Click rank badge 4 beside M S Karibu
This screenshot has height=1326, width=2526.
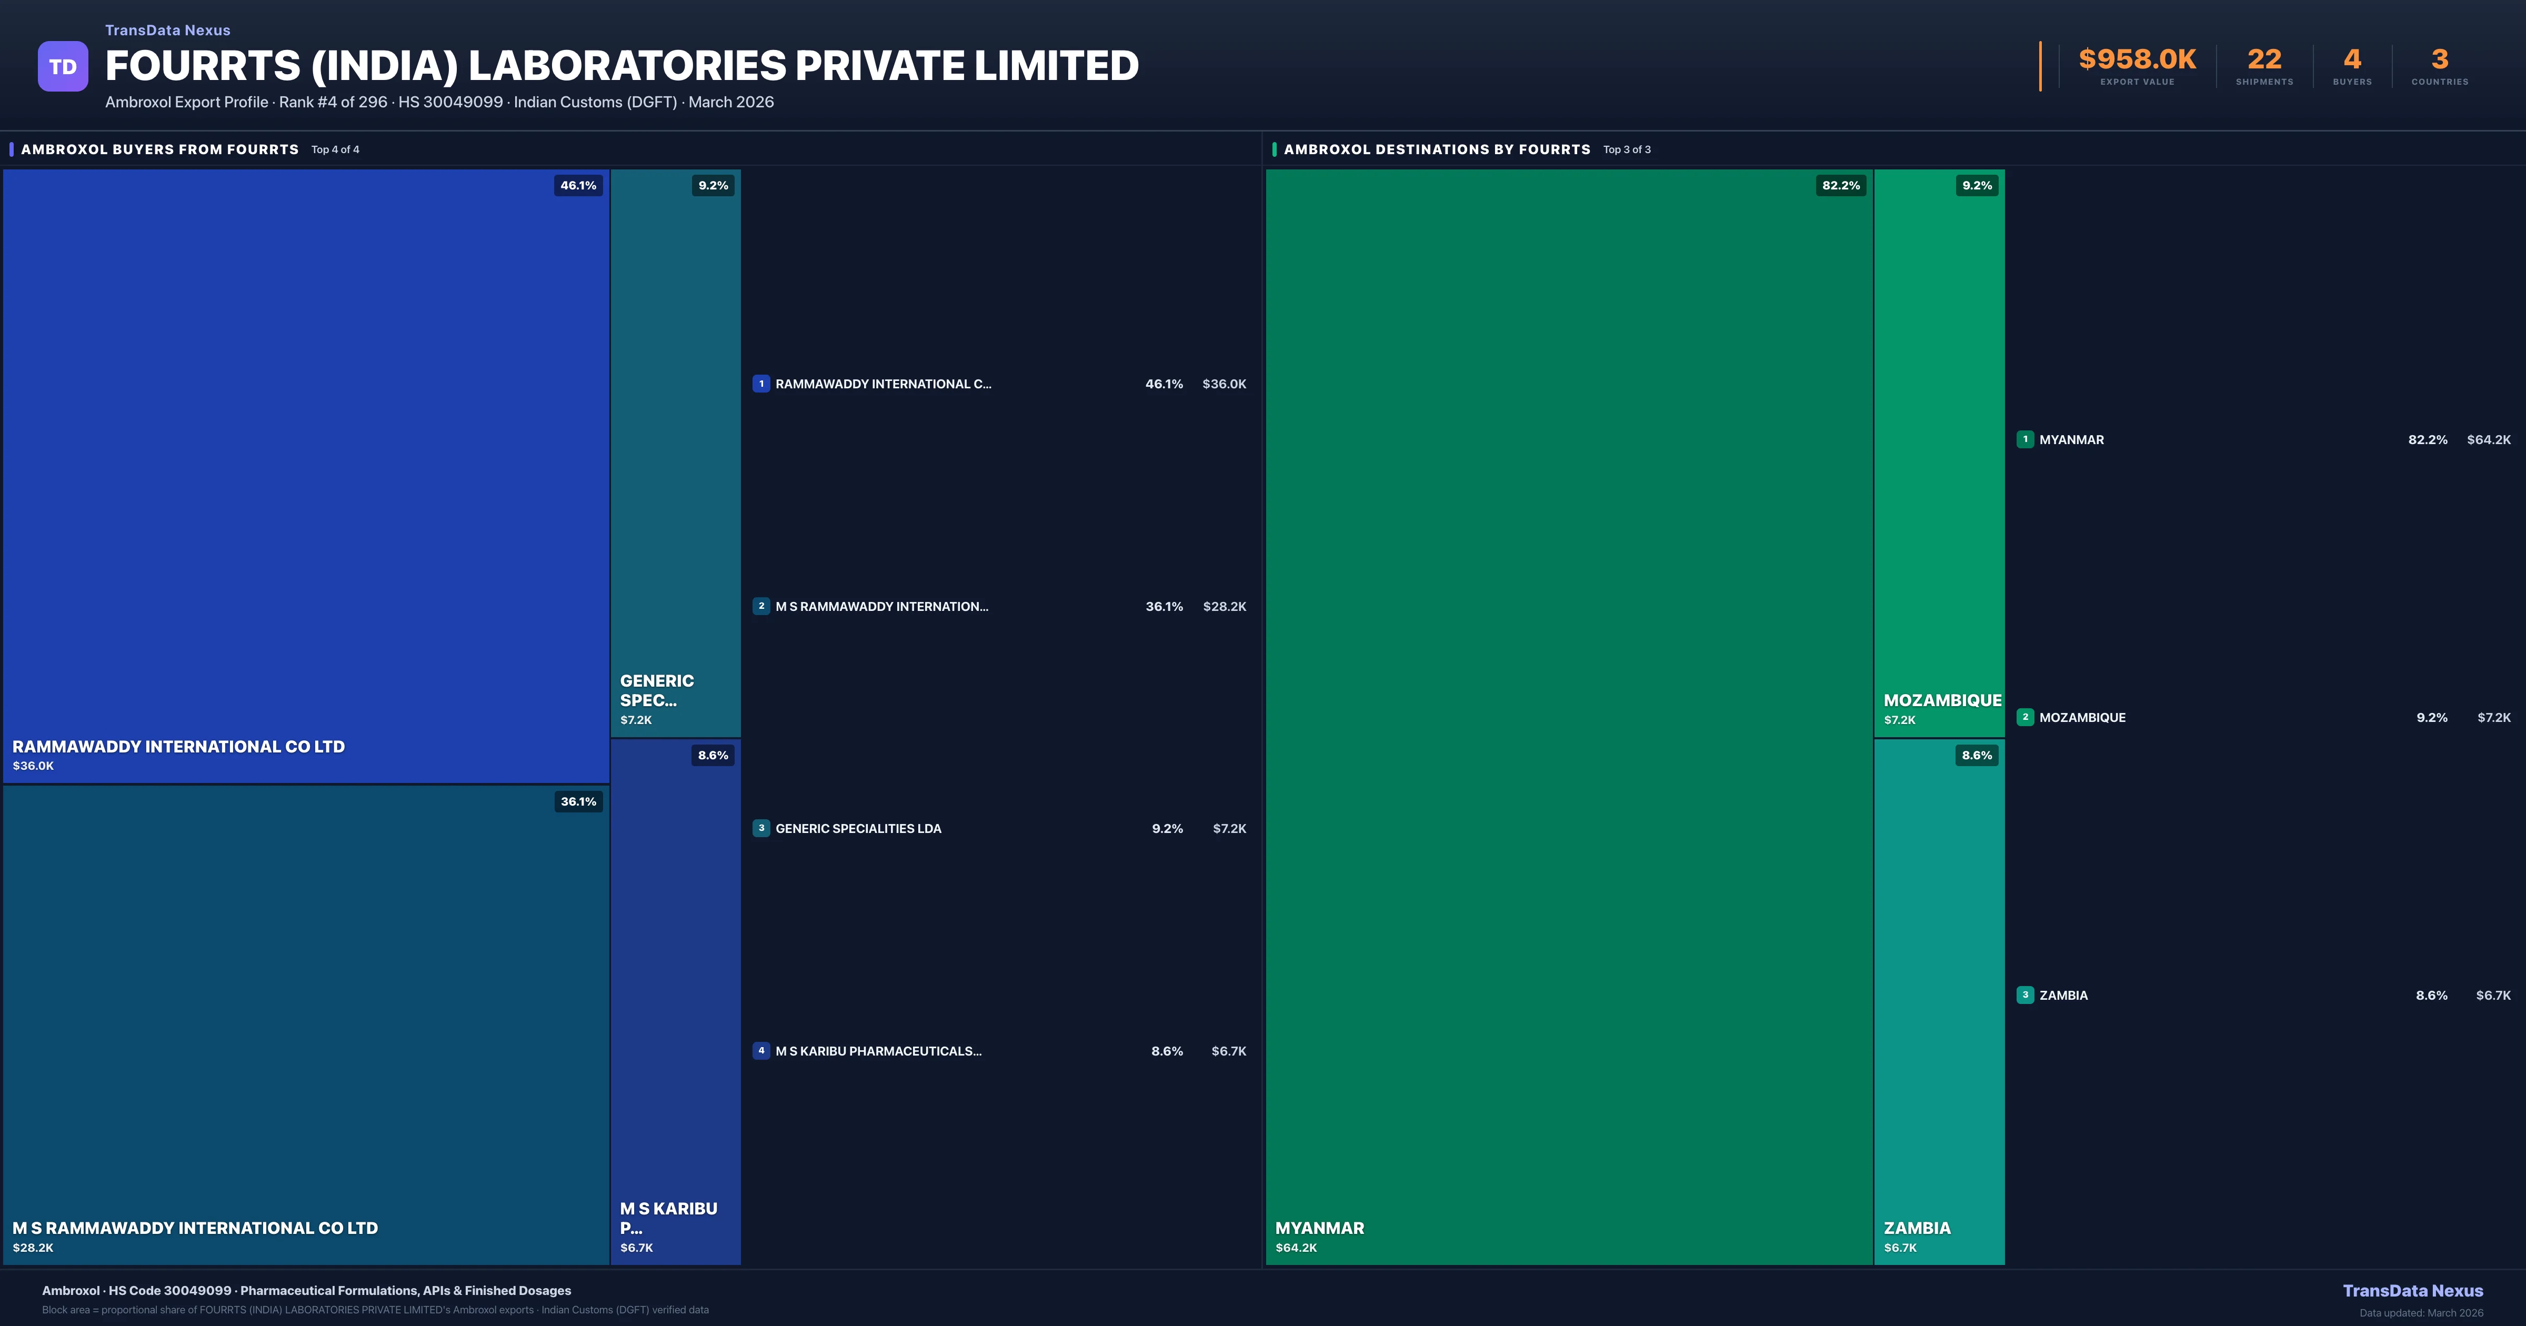click(x=761, y=1050)
